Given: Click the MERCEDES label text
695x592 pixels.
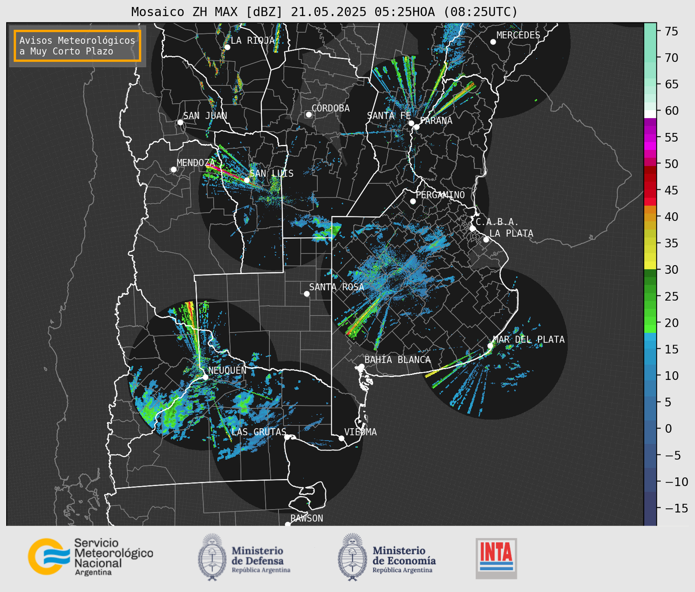Looking at the screenshot, I should tap(518, 35).
